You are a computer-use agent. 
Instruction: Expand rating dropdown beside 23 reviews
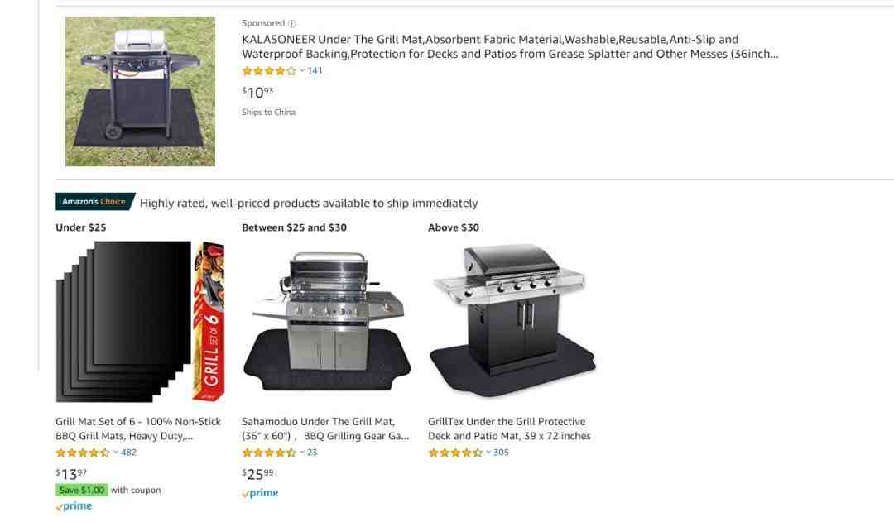coord(302,453)
